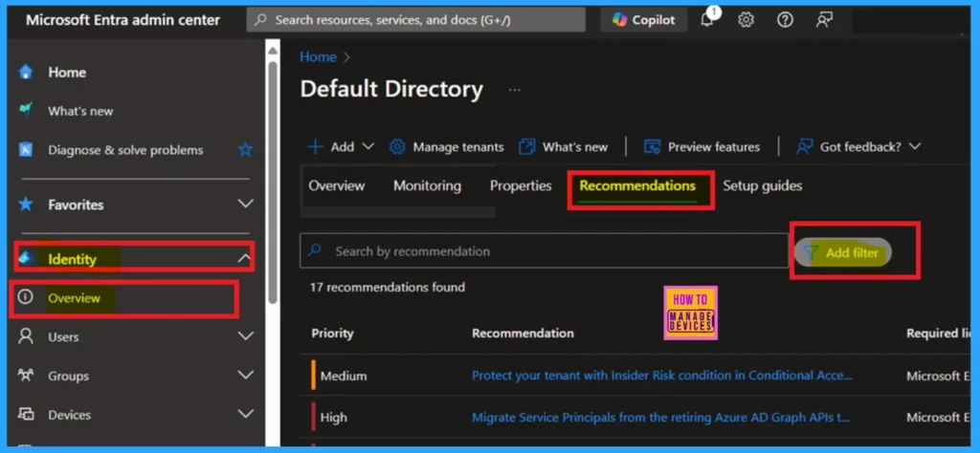Focus the Search by recommendation field

pos(544,250)
